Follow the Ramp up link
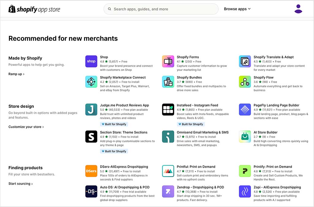Viewport: 314px width, 207px height. click(x=17, y=74)
